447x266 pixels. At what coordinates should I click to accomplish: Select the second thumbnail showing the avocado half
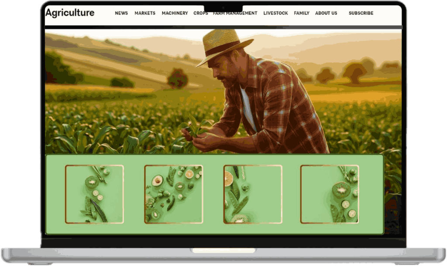[173, 194]
